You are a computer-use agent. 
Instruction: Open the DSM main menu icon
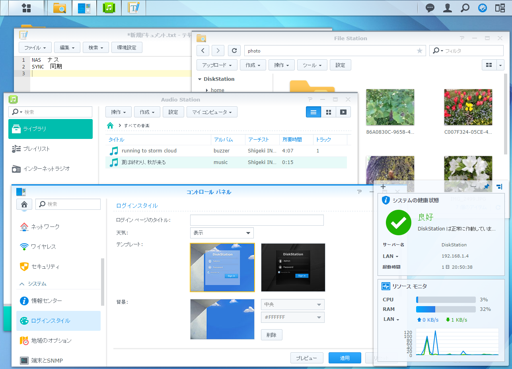pyautogui.click(x=26, y=8)
